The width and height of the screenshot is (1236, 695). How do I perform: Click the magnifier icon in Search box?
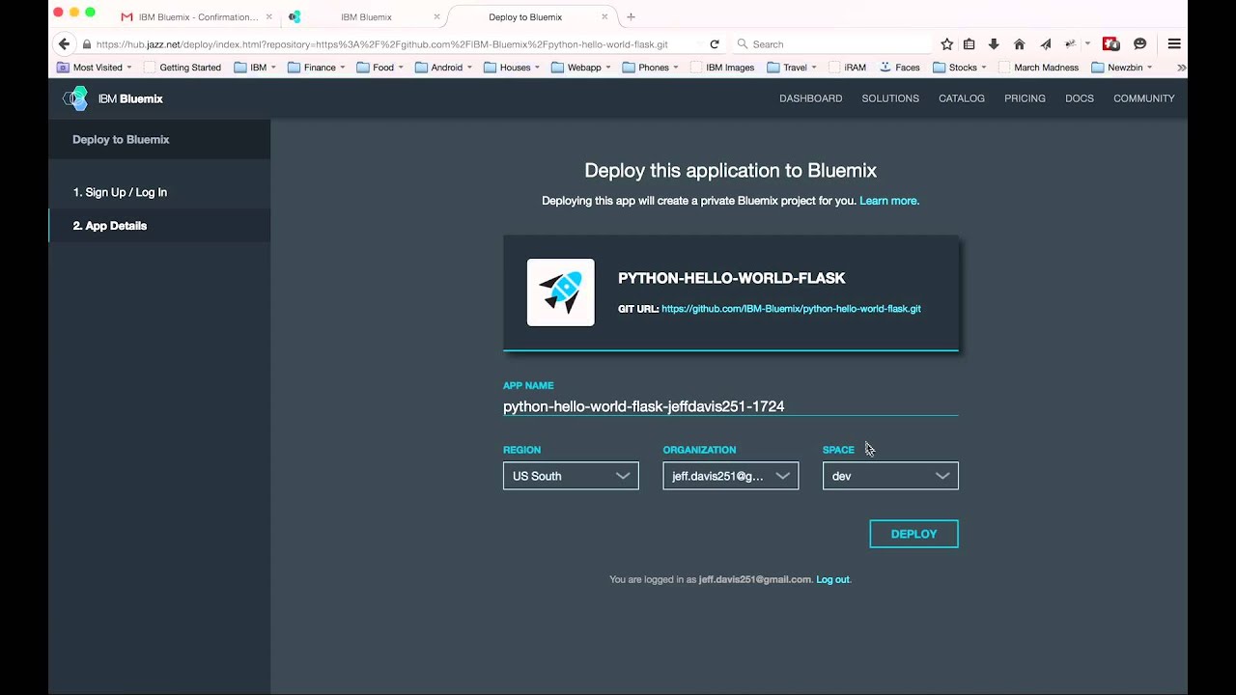click(743, 44)
